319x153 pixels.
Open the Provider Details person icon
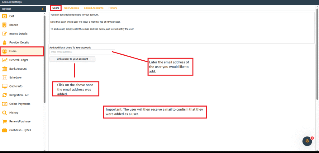click(5, 43)
